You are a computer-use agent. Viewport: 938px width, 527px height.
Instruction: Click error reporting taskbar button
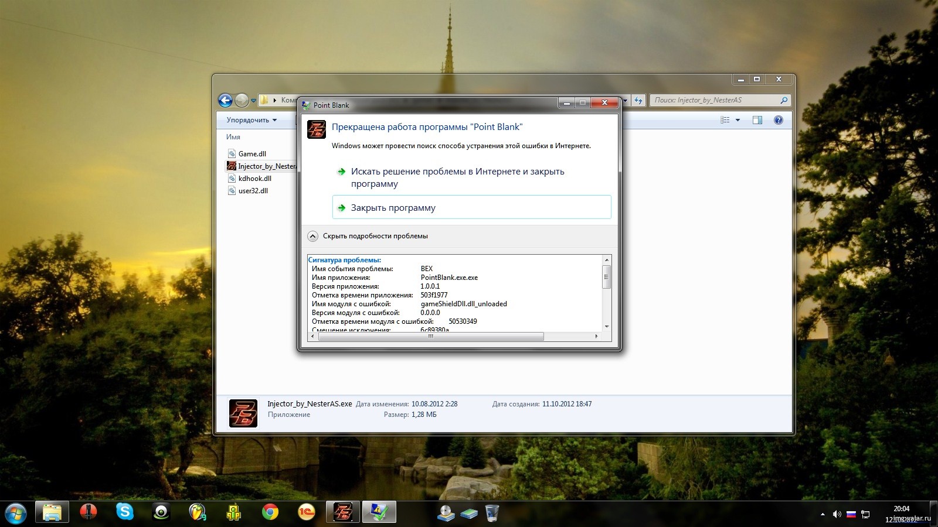379,513
